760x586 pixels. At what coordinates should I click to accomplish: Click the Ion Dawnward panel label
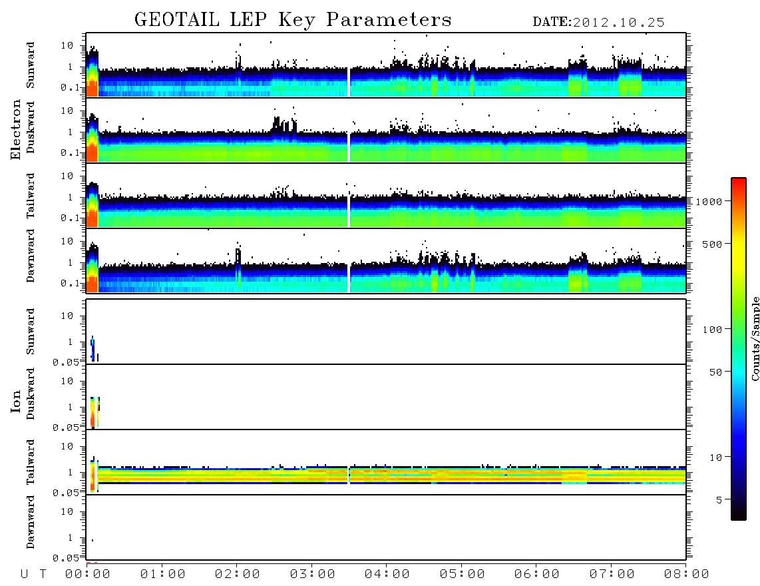(x=31, y=522)
